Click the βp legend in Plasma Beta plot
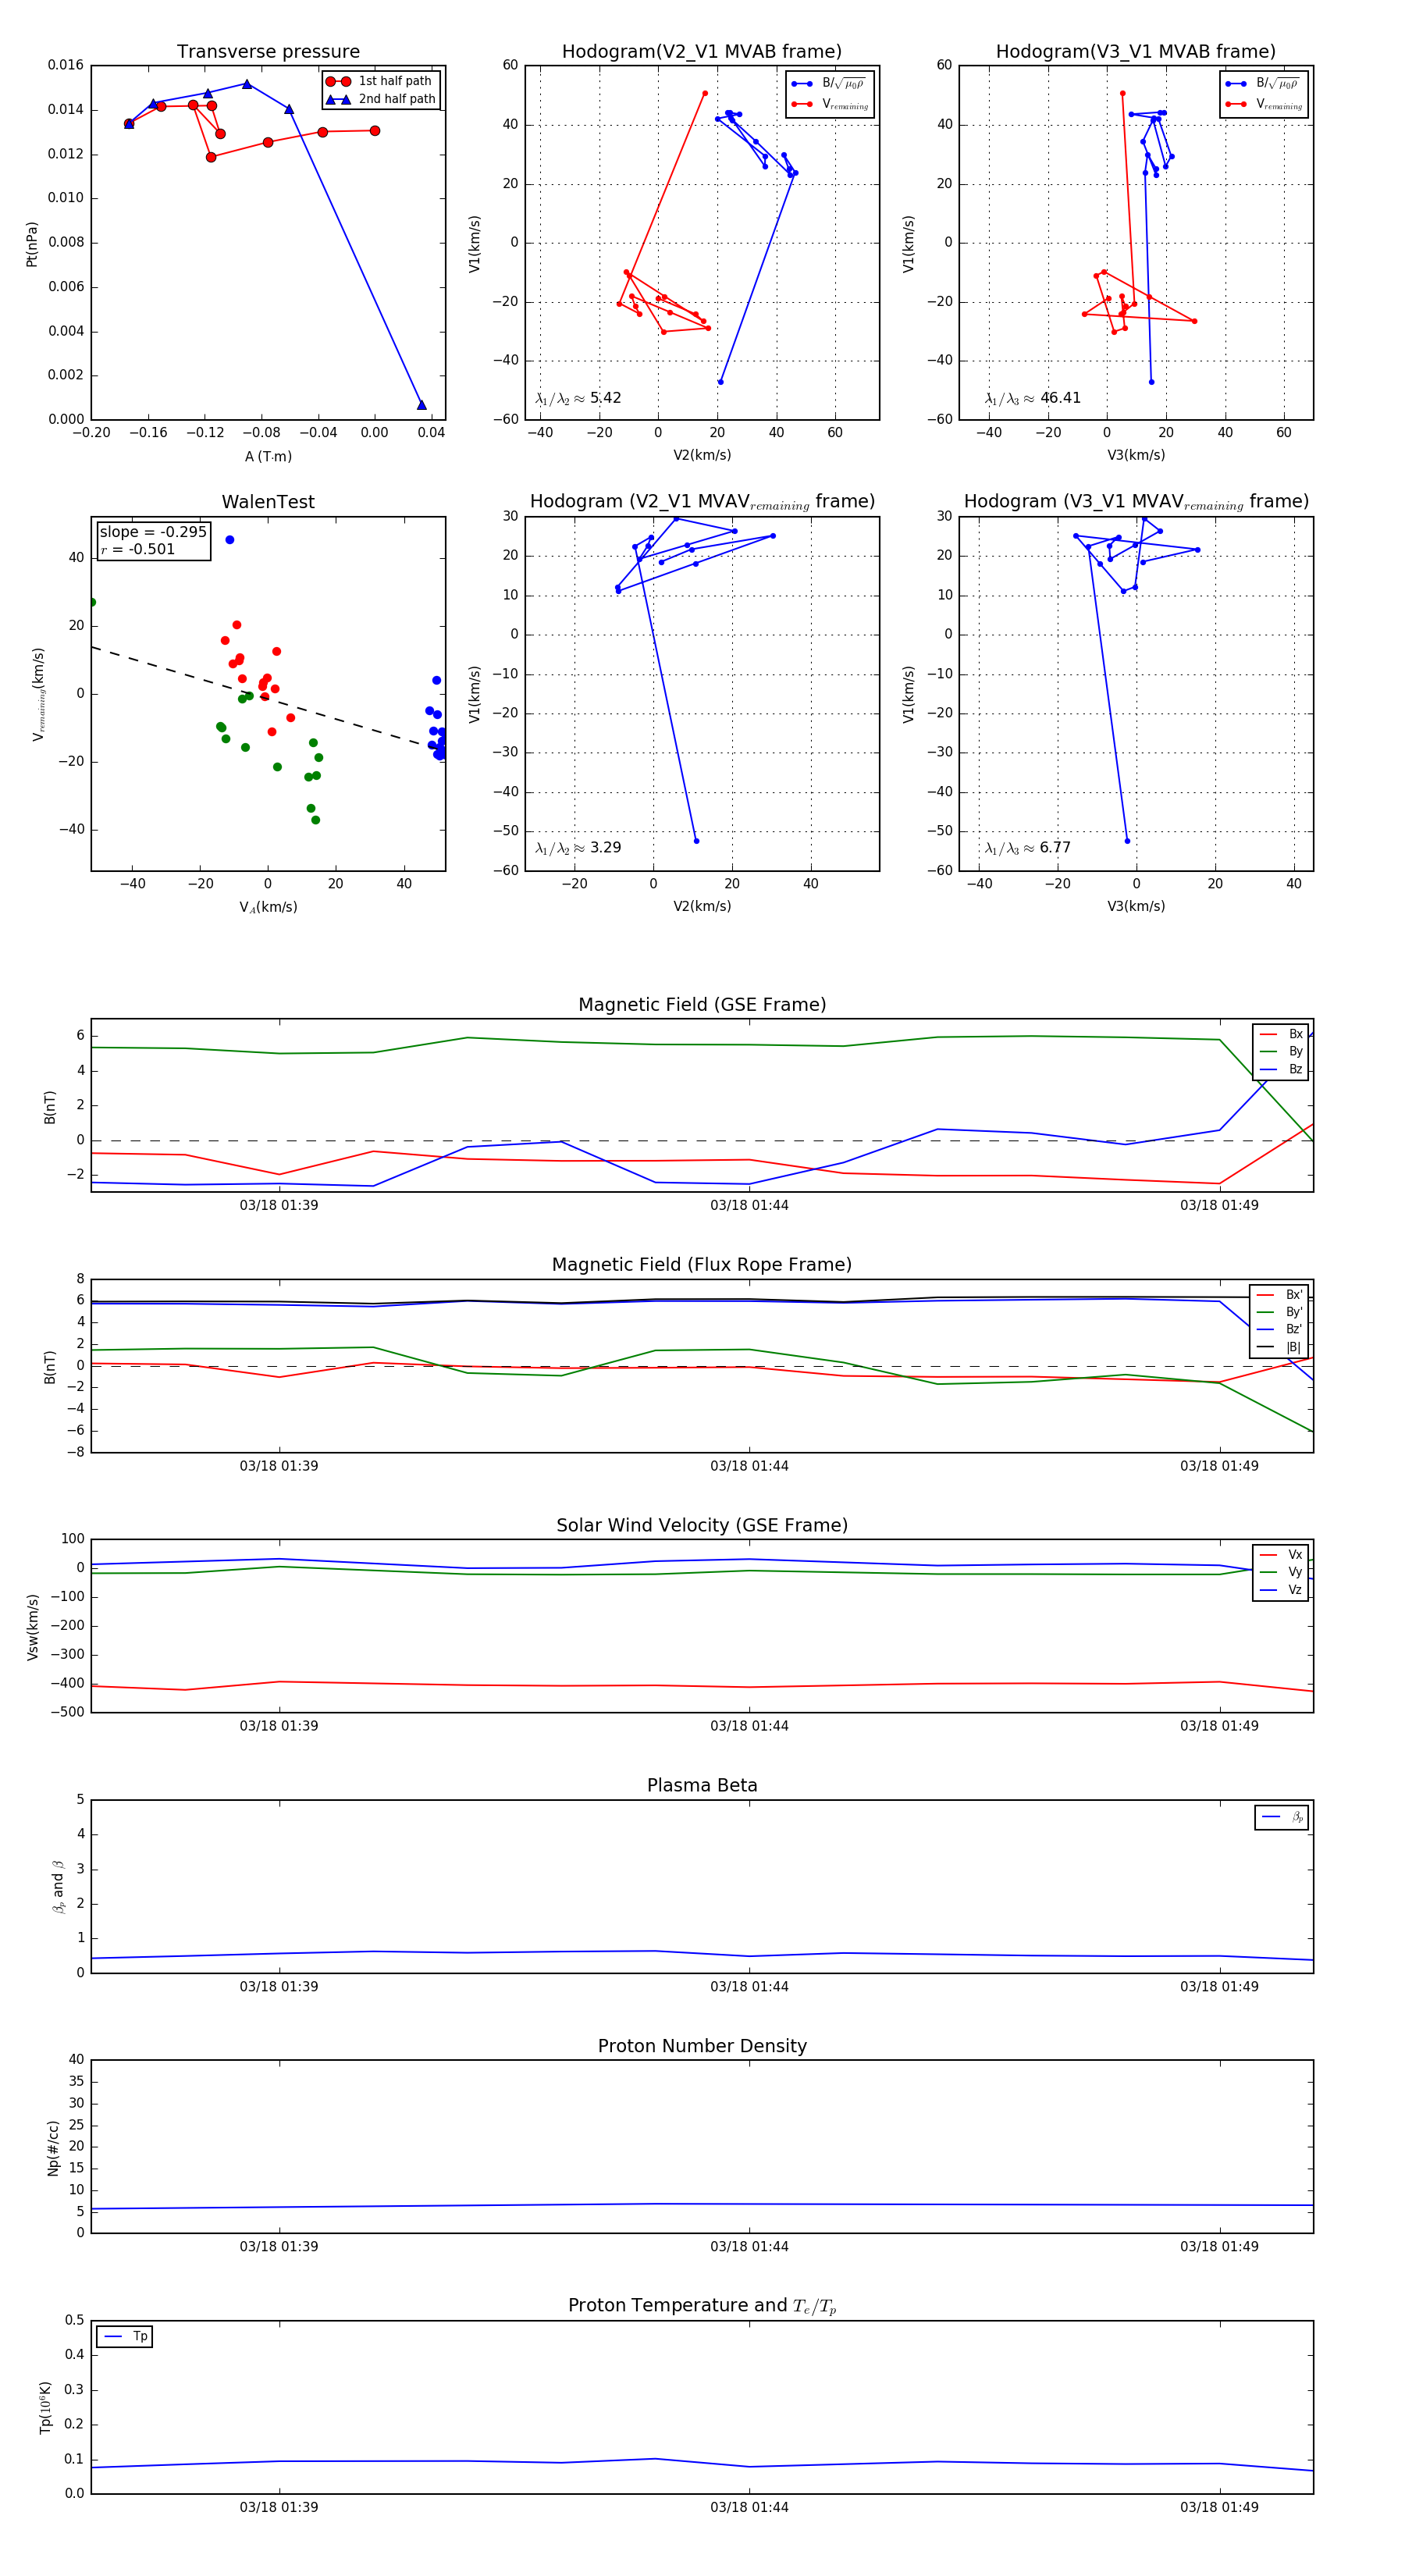 pos(1282,1817)
